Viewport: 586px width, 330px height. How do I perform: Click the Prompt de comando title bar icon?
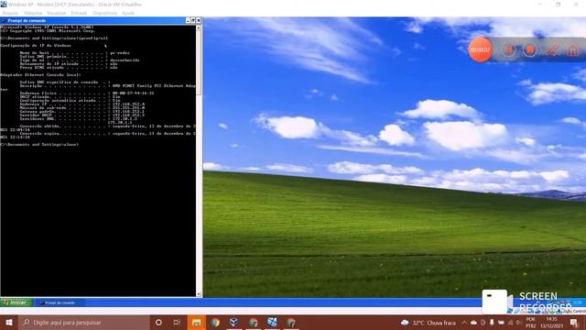coord(4,20)
